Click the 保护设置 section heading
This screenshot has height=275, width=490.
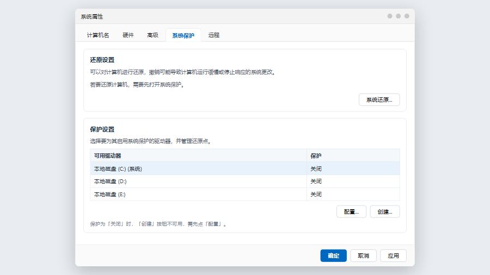(x=102, y=129)
